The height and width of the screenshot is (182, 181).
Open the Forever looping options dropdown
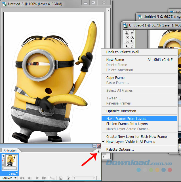click(x=9, y=178)
